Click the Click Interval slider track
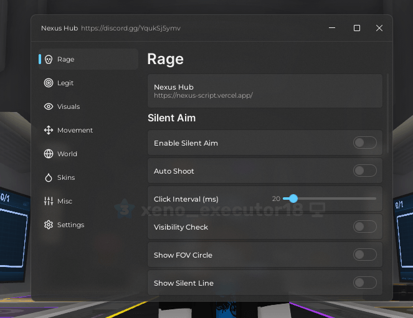Viewport: 413px width, 318px height. [x=330, y=199]
